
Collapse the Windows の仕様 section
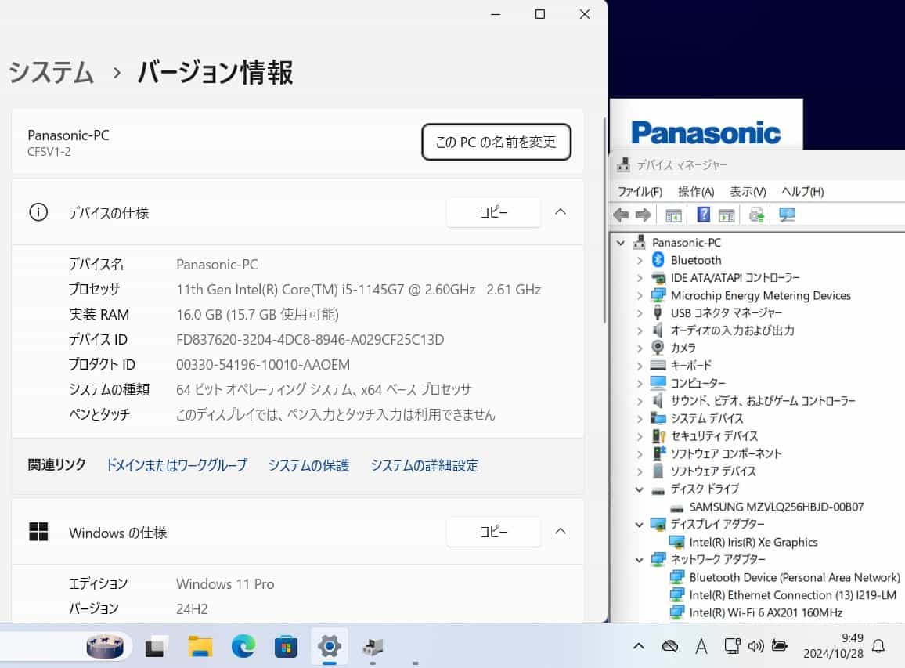pos(561,532)
